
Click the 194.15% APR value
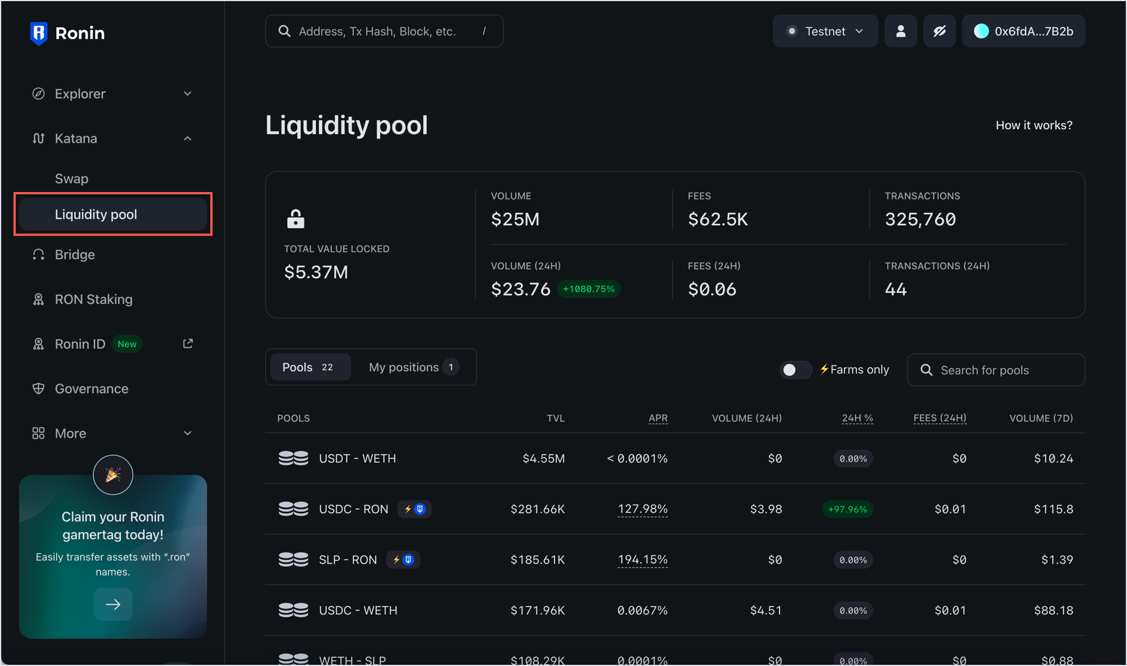pos(642,559)
